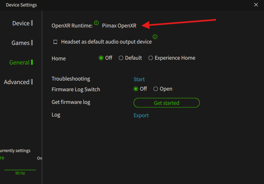The width and height of the screenshot is (264, 184).
Task: Switch to the Device tab
Action: (x=21, y=23)
